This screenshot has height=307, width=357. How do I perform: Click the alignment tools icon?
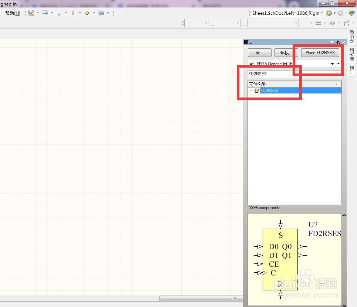pyautogui.click(x=45, y=13)
